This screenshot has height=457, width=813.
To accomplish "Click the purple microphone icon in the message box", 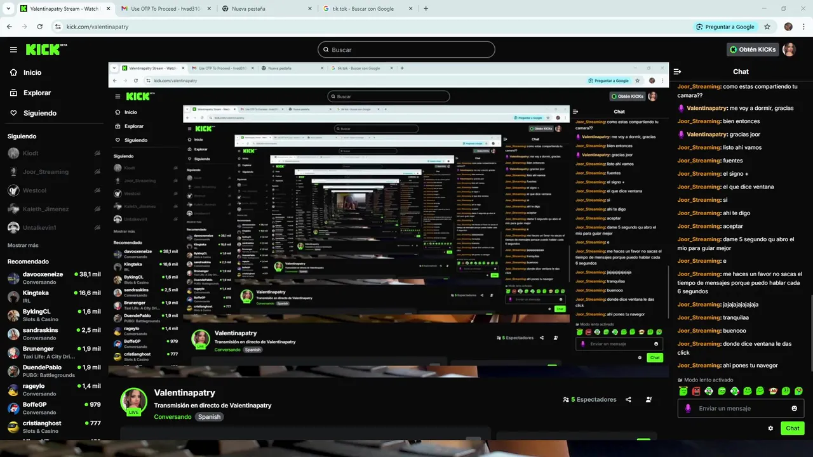I will tap(688, 408).
